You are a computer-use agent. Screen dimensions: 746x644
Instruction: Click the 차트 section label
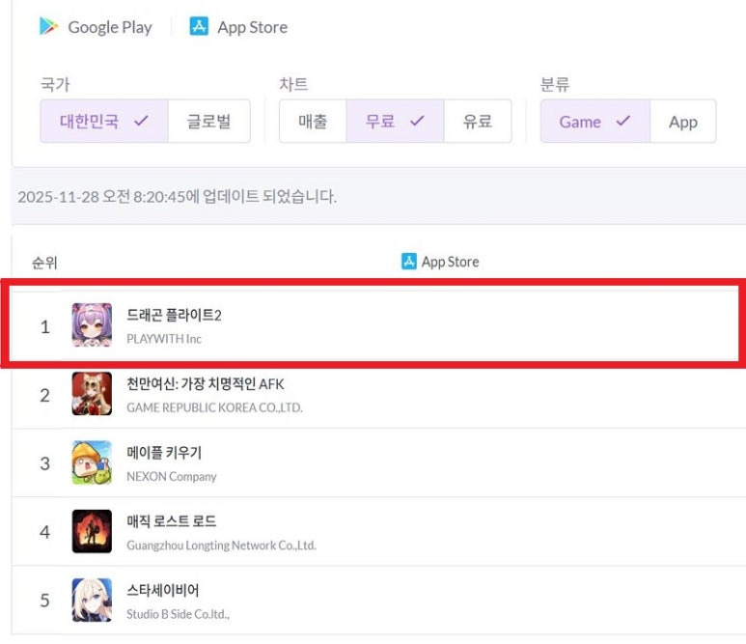point(293,84)
